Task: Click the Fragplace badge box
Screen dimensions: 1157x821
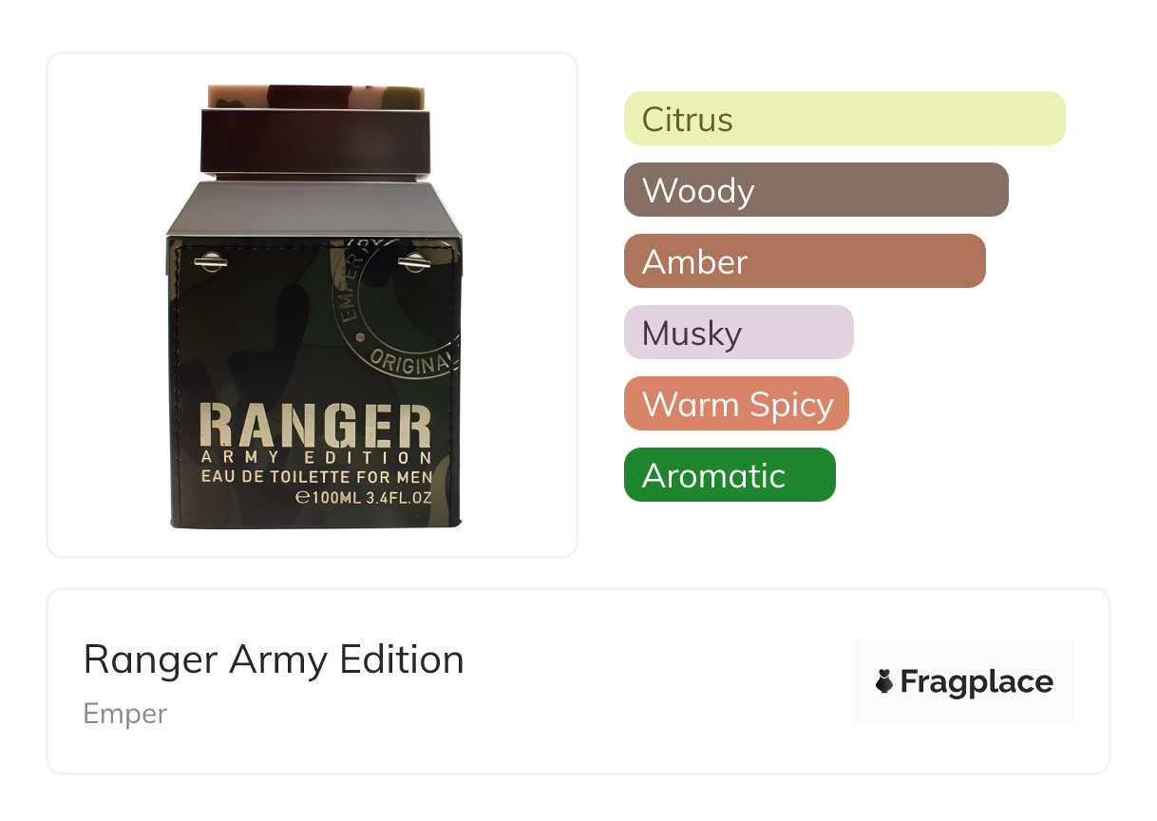Action: click(x=964, y=681)
